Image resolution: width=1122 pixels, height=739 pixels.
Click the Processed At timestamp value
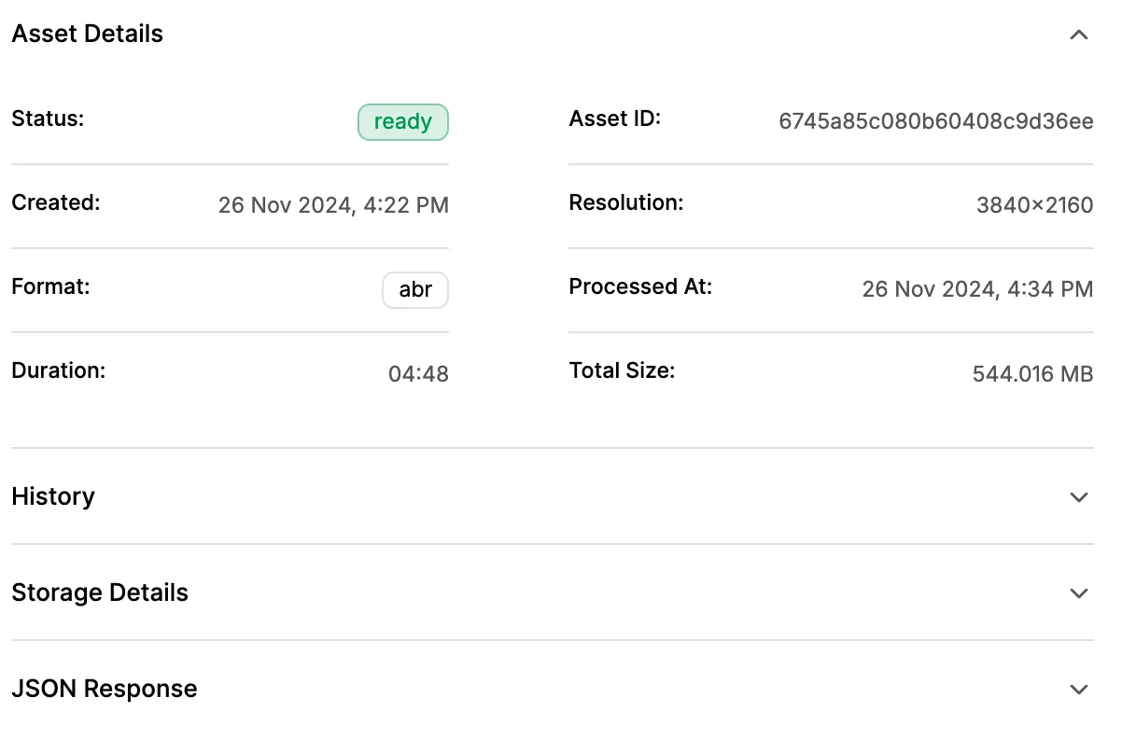click(977, 289)
